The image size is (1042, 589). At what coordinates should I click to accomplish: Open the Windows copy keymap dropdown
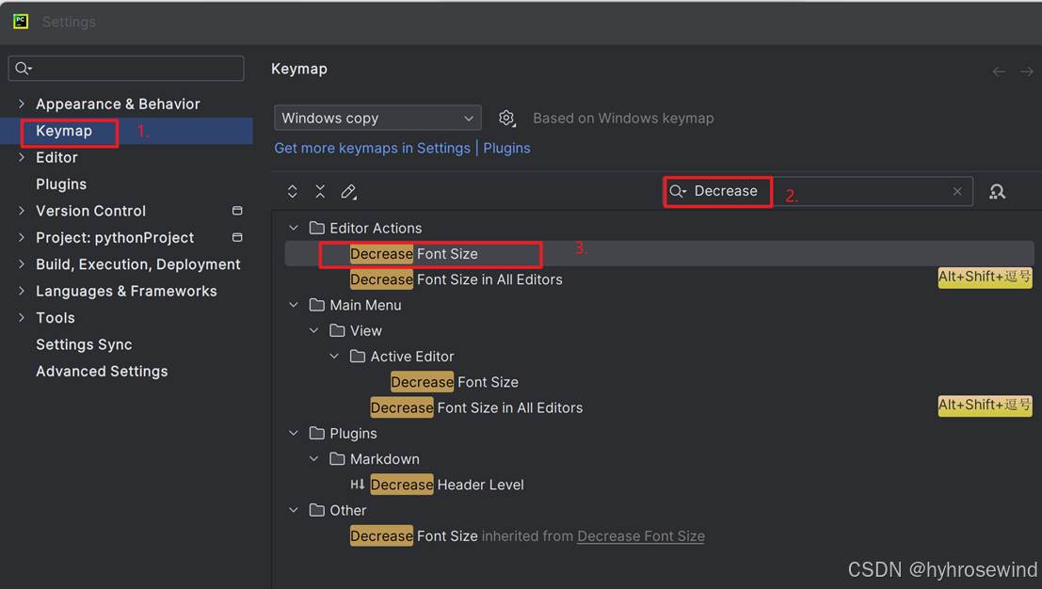click(377, 118)
